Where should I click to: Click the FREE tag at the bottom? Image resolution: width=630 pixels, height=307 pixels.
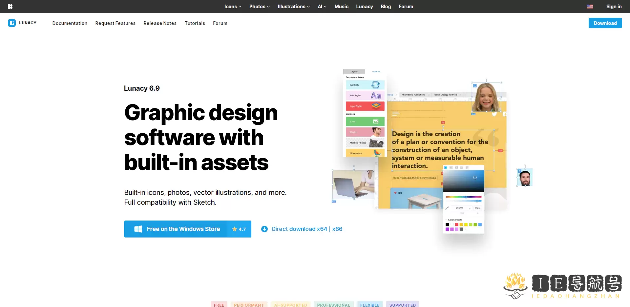coord(219,305)
